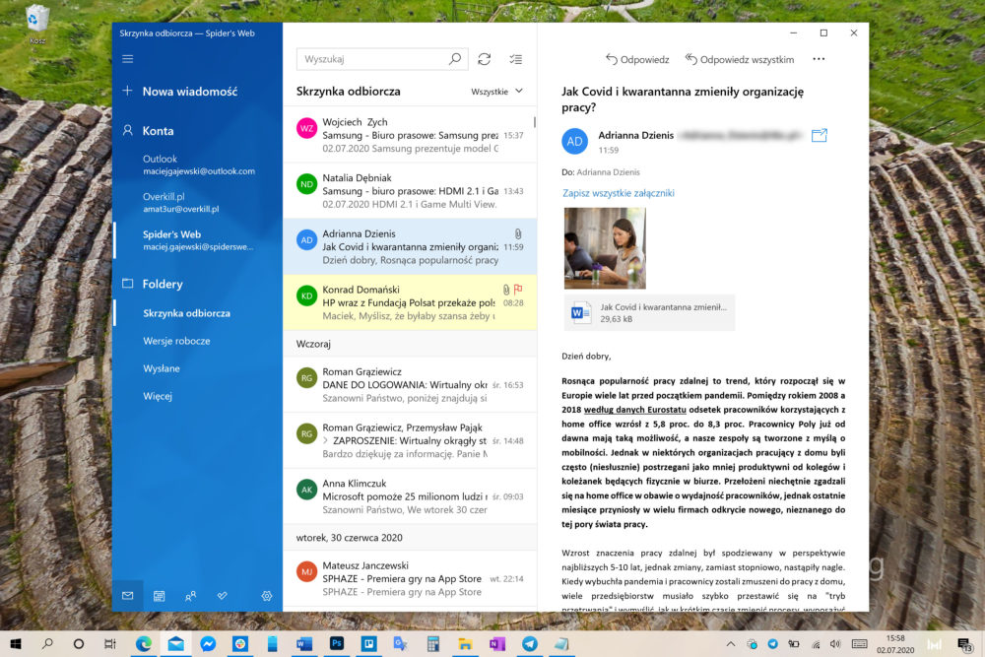Viewport: 985px width, 657px height.
Task: Open Word from taskbar
Action: click(304, 644)
